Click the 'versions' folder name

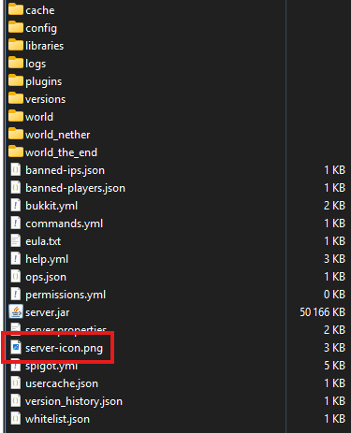tap(46, 99)
